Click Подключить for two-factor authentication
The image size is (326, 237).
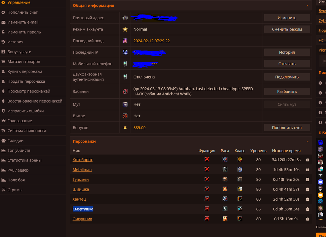tap(287, 77)
